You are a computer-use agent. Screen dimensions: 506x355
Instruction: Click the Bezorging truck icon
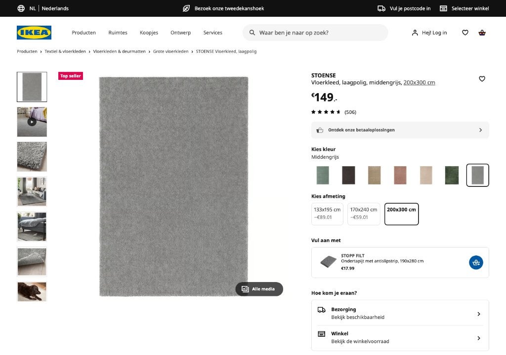pos(321,310)
